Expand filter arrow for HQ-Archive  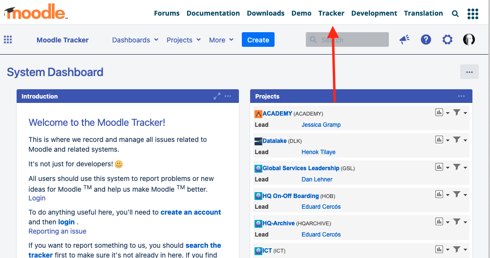coord(465,222)
